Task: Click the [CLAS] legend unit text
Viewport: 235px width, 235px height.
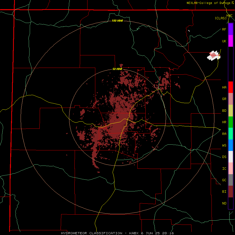Action: tap(221, 18)
